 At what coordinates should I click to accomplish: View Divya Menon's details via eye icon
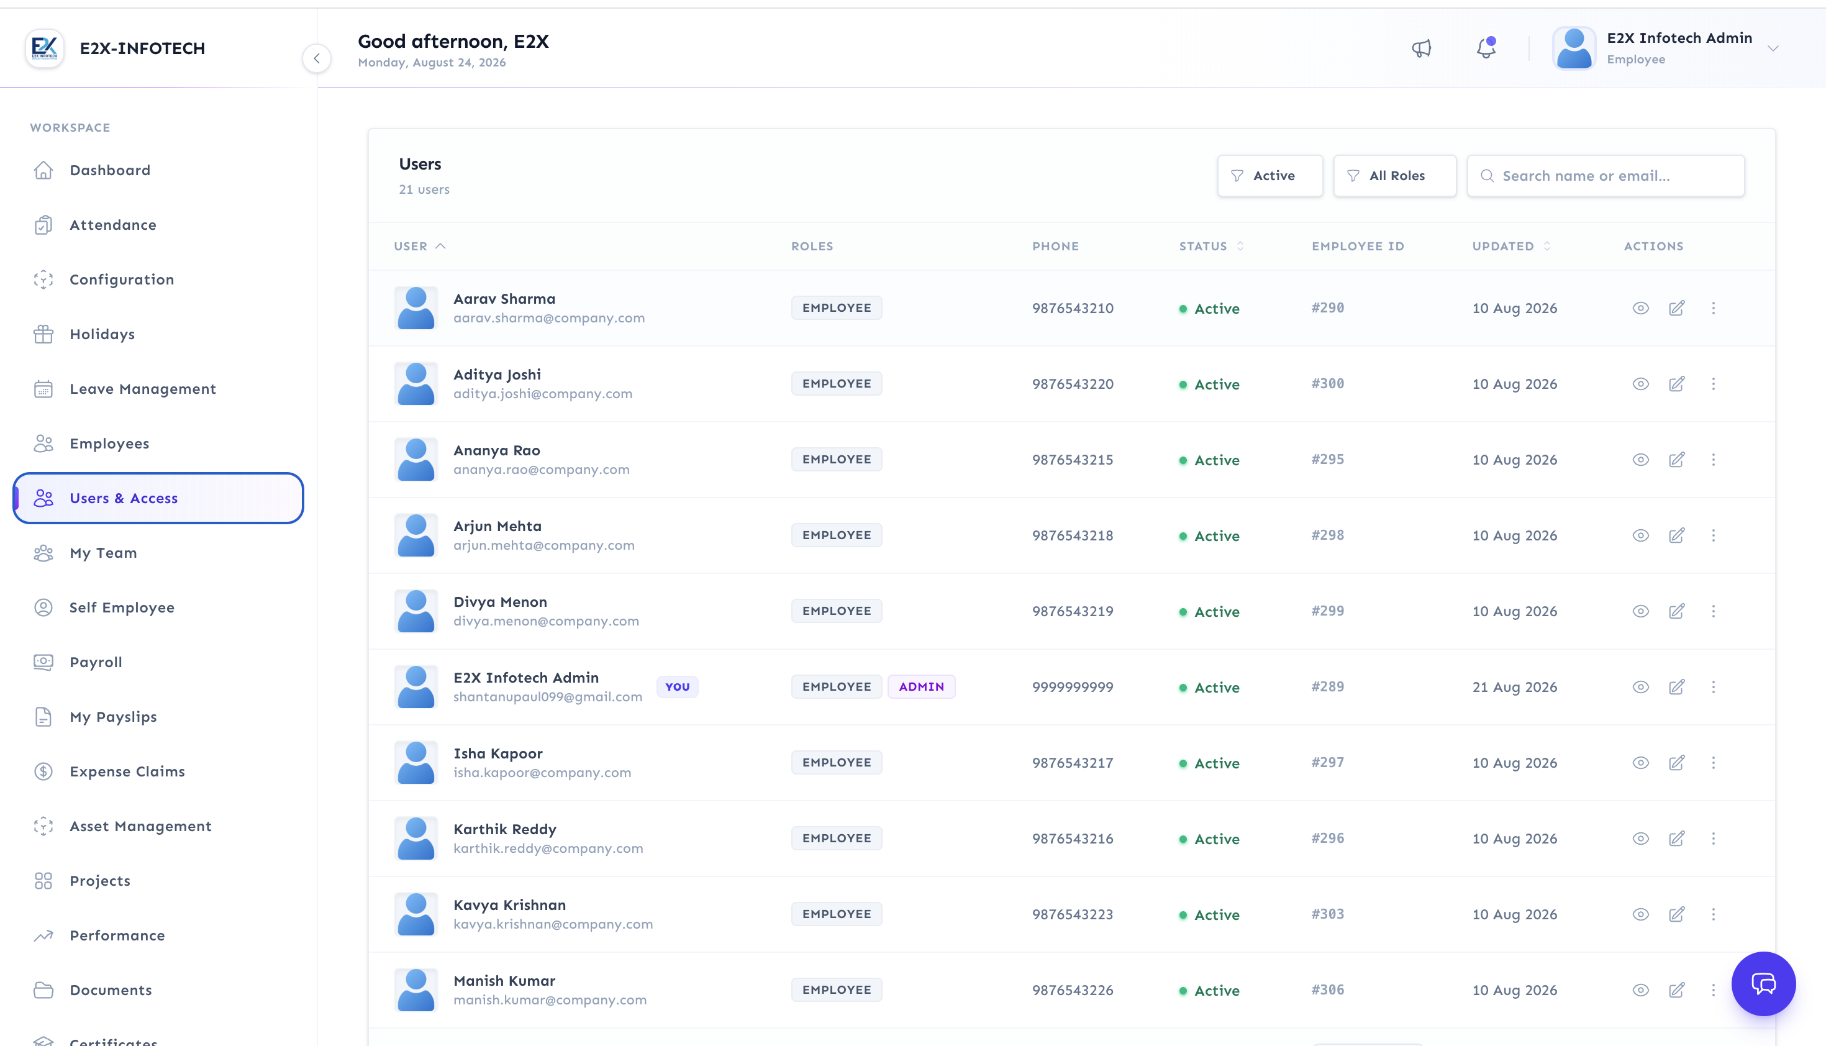point(1641,611)
